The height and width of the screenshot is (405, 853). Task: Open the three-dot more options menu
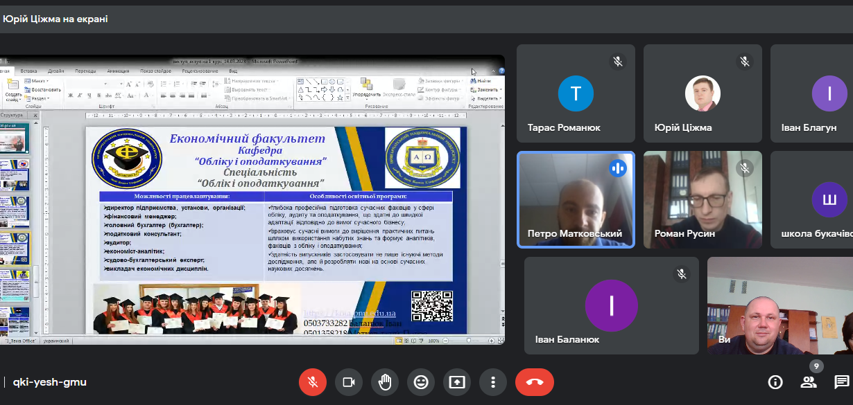click(x=492, y=382)
